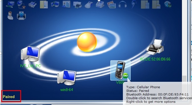
Task: Select the Object Push business card icon
Action: pos(66,4)
